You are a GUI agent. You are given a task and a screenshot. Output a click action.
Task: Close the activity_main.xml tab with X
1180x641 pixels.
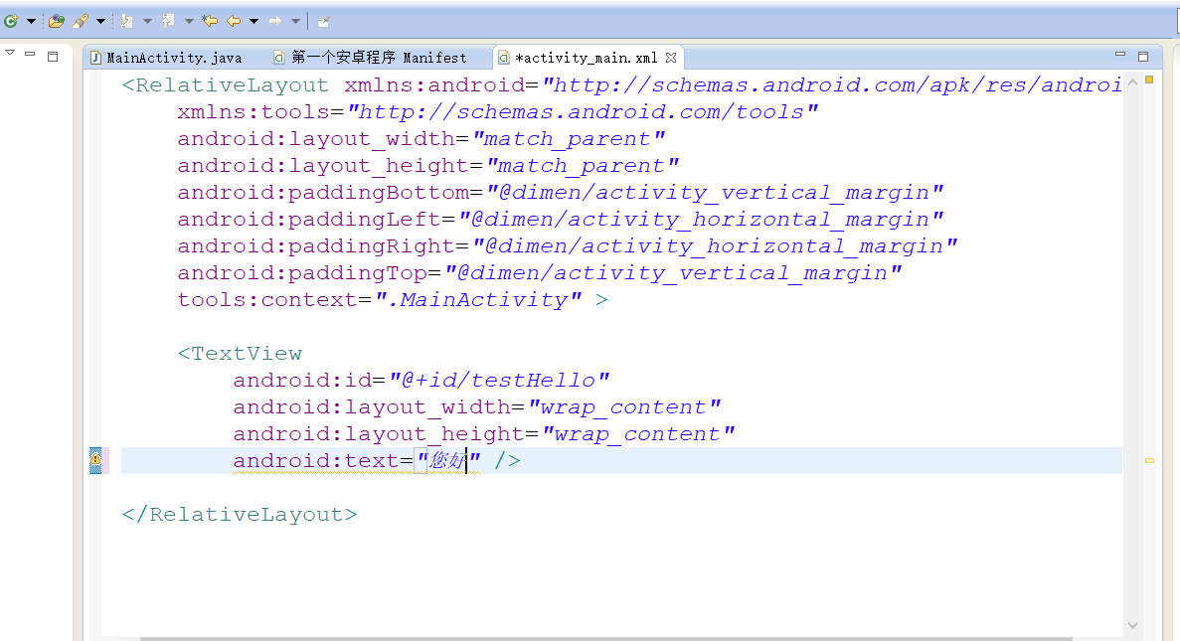coord(671,58)
